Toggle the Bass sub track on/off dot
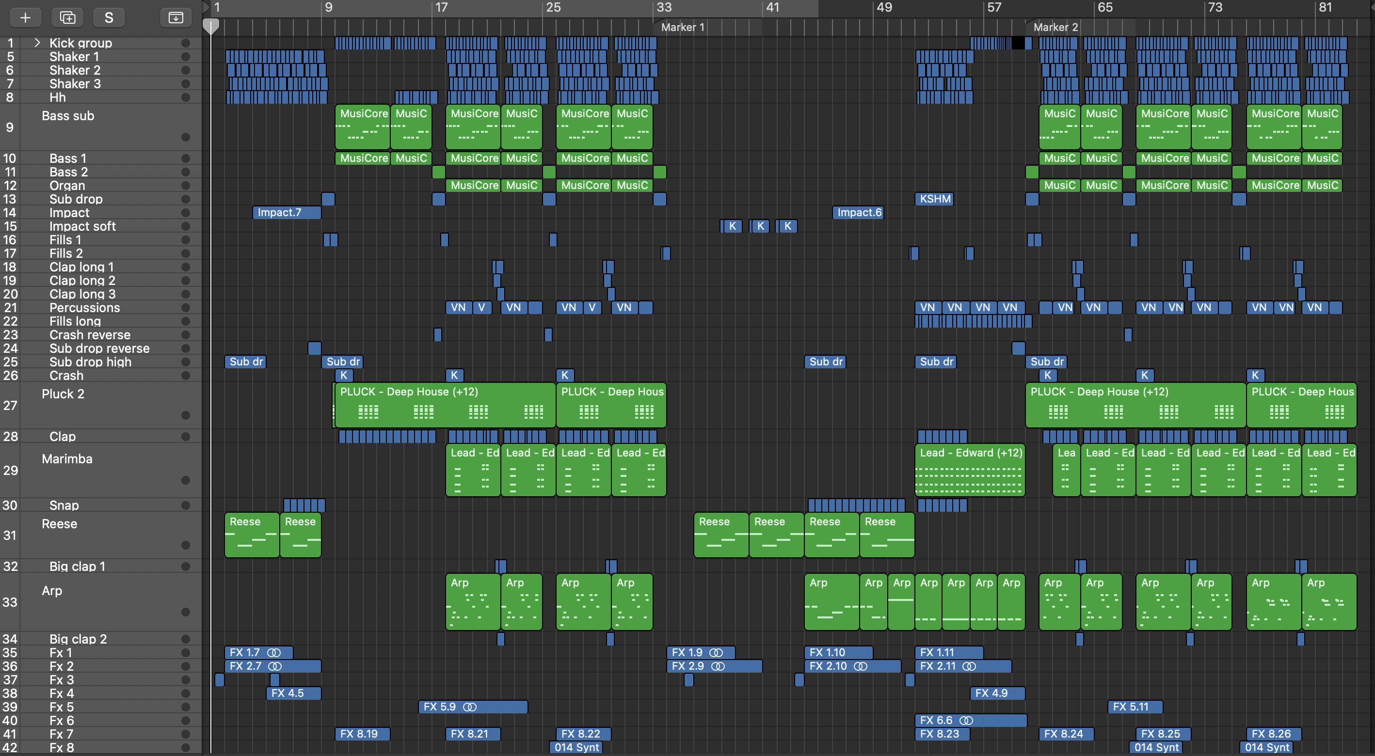This screenshot has height=756, width=1375. [x=186, y=137]
